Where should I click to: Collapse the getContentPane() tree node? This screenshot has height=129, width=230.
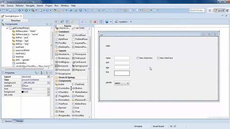[x=7, y=28]
